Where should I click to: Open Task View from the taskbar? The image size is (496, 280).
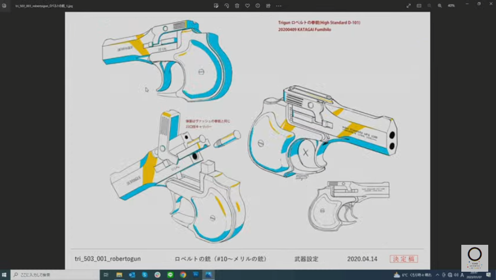tap(106, 275)
